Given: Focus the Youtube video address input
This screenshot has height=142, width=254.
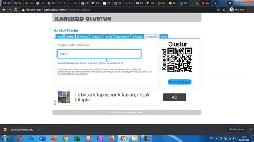Looking at the screenshot, I should coord(99,54).
